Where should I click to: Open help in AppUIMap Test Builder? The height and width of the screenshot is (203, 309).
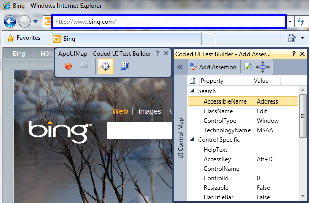pyautogui.click(x=158, y=53)
